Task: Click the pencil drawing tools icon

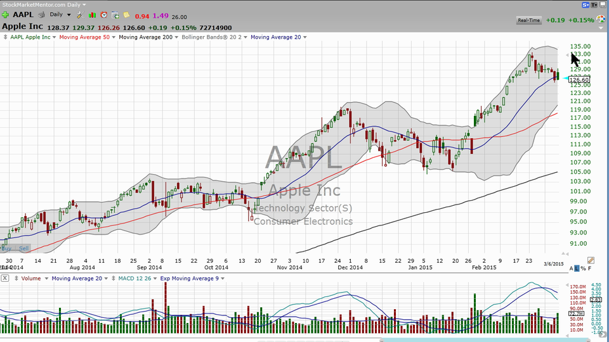Action: click(591, 260)
